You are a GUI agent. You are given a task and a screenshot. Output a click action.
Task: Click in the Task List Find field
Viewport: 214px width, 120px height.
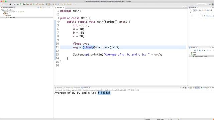(194, 16)
